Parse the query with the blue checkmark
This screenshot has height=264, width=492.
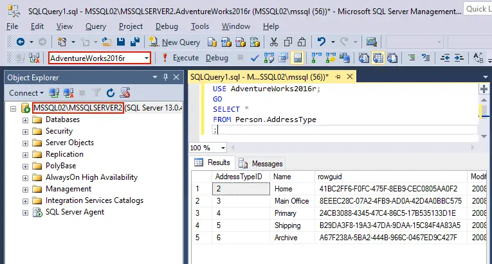click(x=255, y=58)
